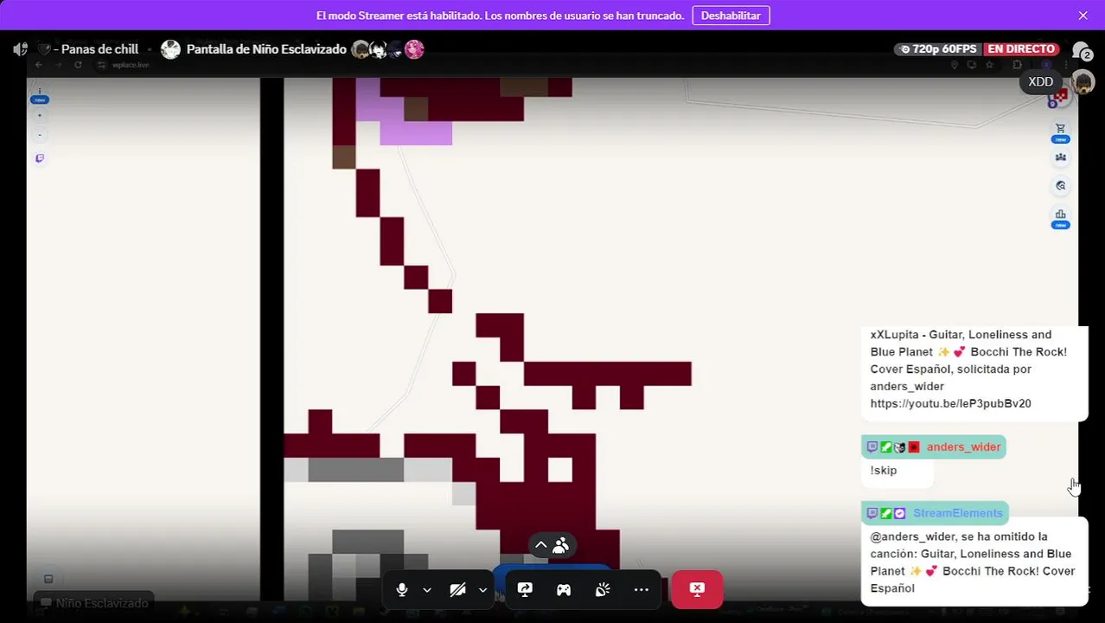1105x623 pixels.
Task: Open more options three dots menu
Action: tap(641, 590)
